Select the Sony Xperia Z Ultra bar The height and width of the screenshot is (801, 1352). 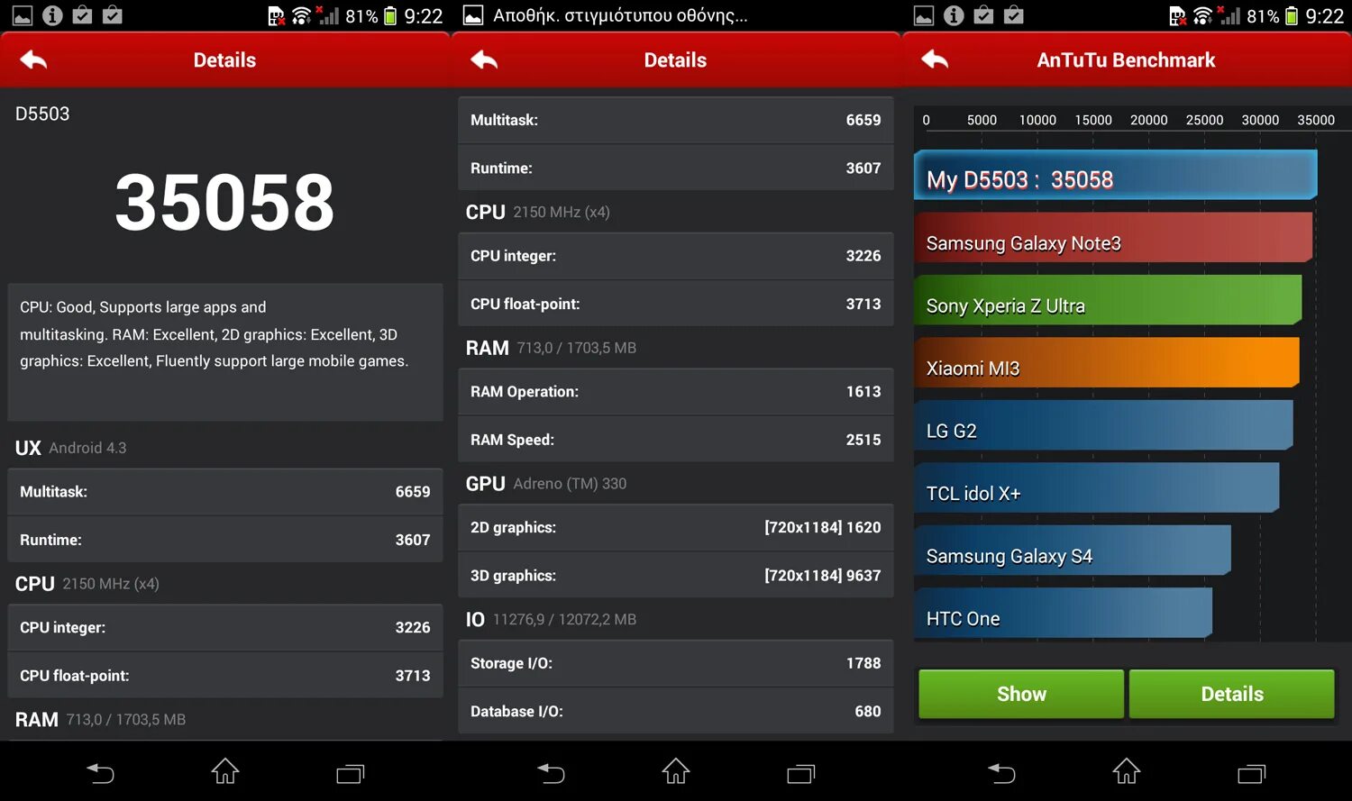coord(1108,300)
